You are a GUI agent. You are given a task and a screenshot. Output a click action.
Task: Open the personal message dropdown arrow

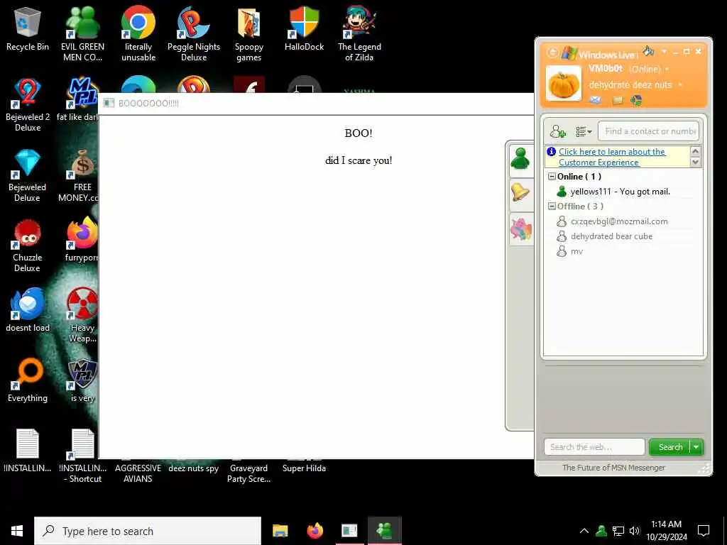point(680,85)
